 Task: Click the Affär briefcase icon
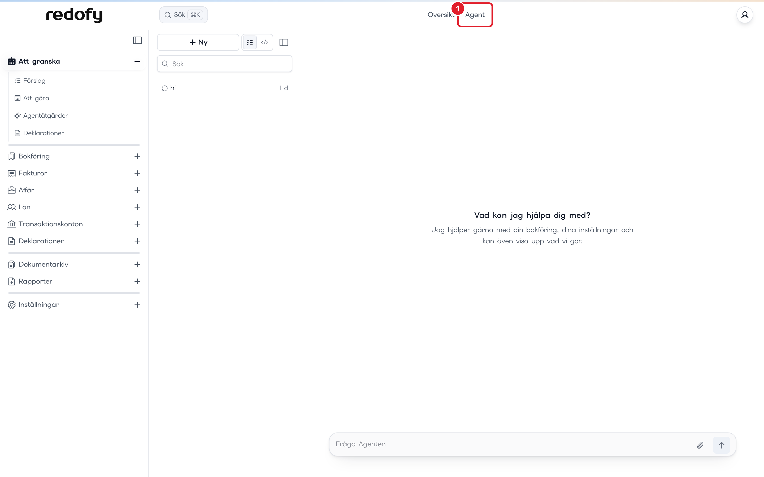12,190
